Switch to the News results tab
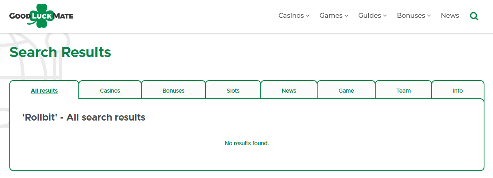The image size is (493, 178). (x=289, y=90)
